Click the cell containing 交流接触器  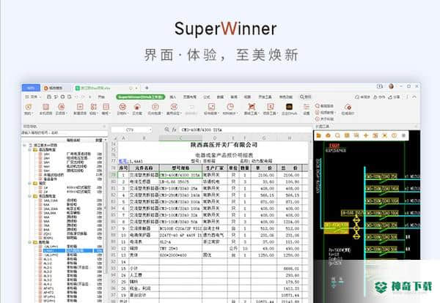click(x=144, y=228)
